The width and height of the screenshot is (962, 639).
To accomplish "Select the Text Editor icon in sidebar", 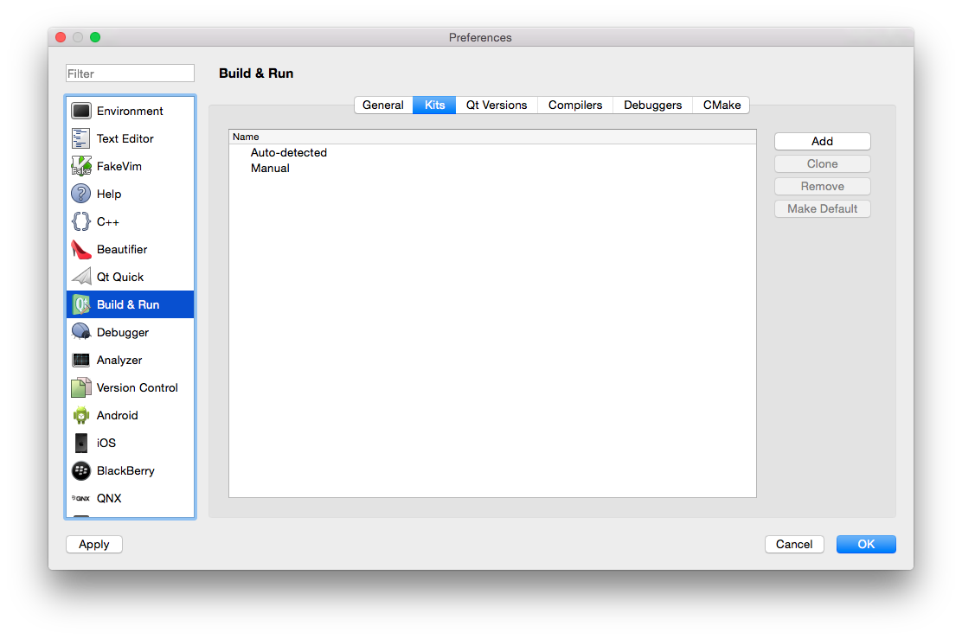I will [x=81, y=138].
